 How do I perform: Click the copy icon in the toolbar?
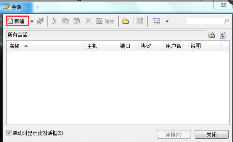click(66, 21)
